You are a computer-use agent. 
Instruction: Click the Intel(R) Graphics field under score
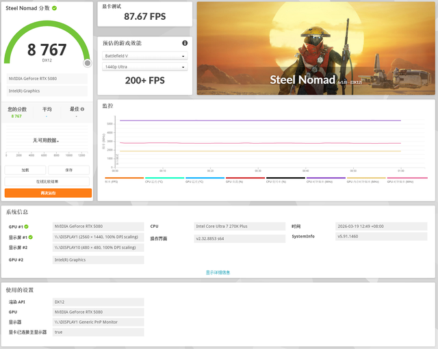(x=47, y=91)
